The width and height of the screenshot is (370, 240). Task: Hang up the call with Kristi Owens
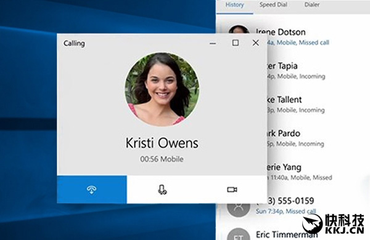tap(92, 190)
